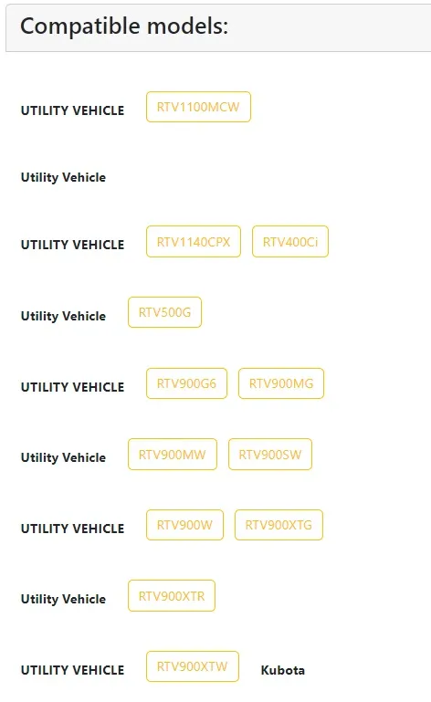Click the RTV500G model tag
431x702 pixels.
[164, 312]
